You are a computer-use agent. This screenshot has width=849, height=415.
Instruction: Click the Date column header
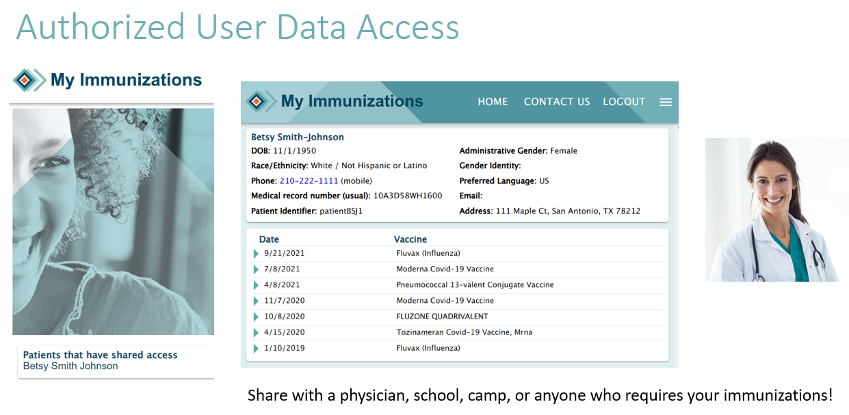pyautogui.click(x=269, y=239)
